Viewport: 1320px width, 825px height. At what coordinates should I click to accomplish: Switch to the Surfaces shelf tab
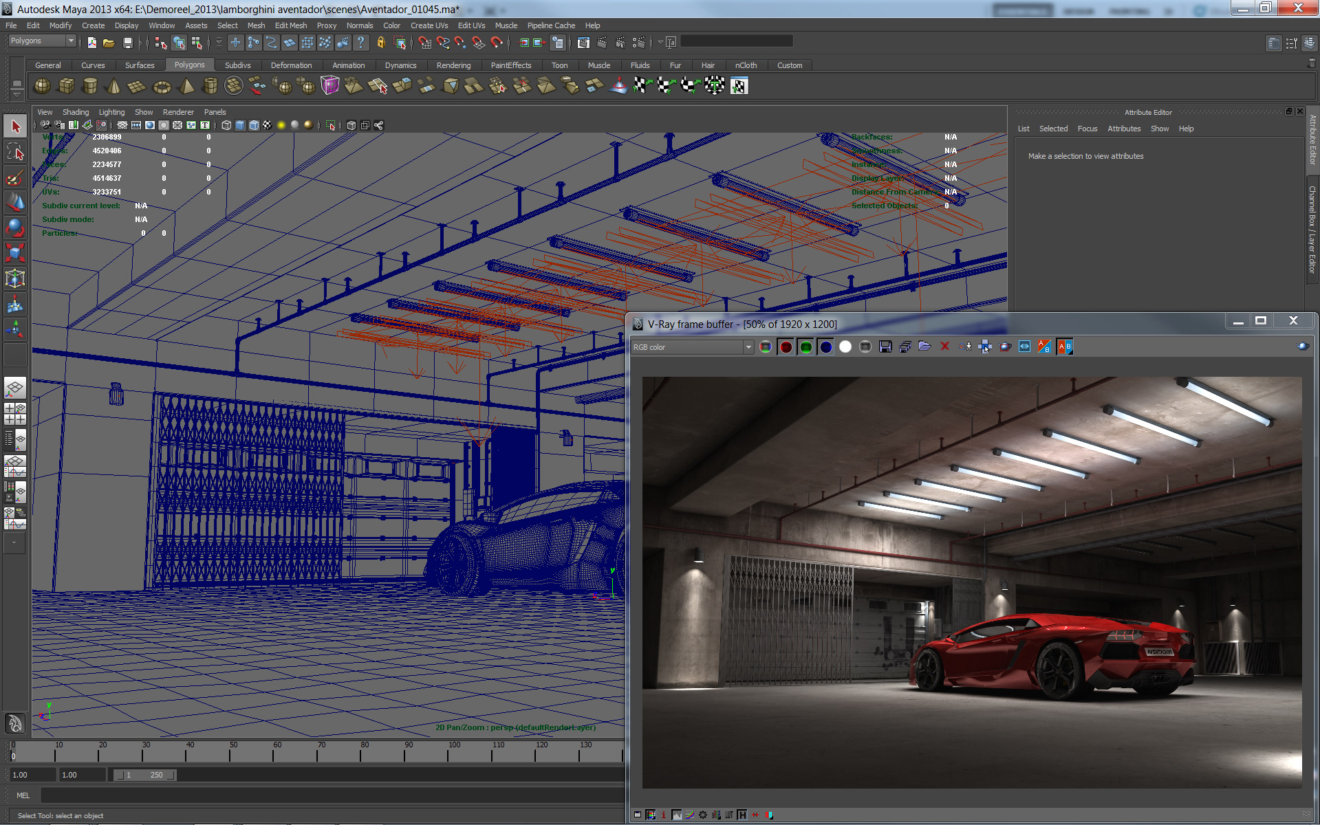point(140,65)
